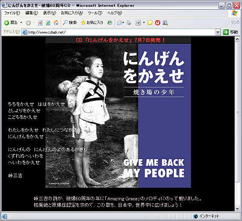Open the ファイル(F) menu
The width and height of the screenshot is (242, 221).
point(12,13)
